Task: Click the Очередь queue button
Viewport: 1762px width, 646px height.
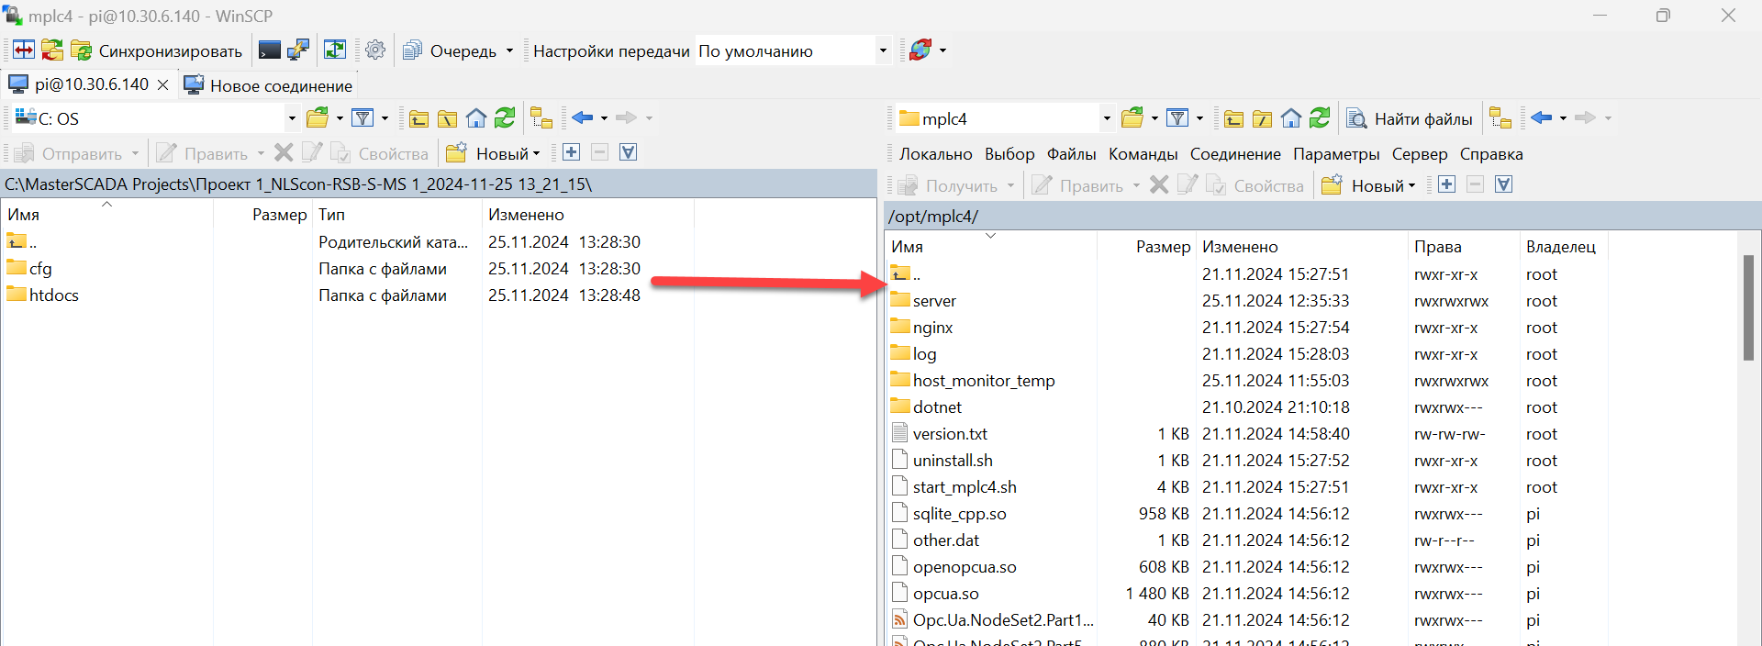Action: (451, 50)
